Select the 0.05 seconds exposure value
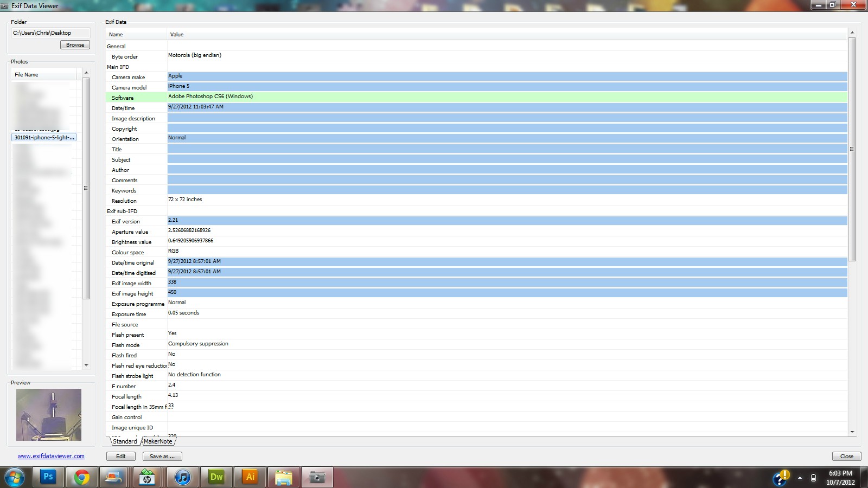Image resolution: width=868 pixels, height=488 pixels. [x=183, y=313]
